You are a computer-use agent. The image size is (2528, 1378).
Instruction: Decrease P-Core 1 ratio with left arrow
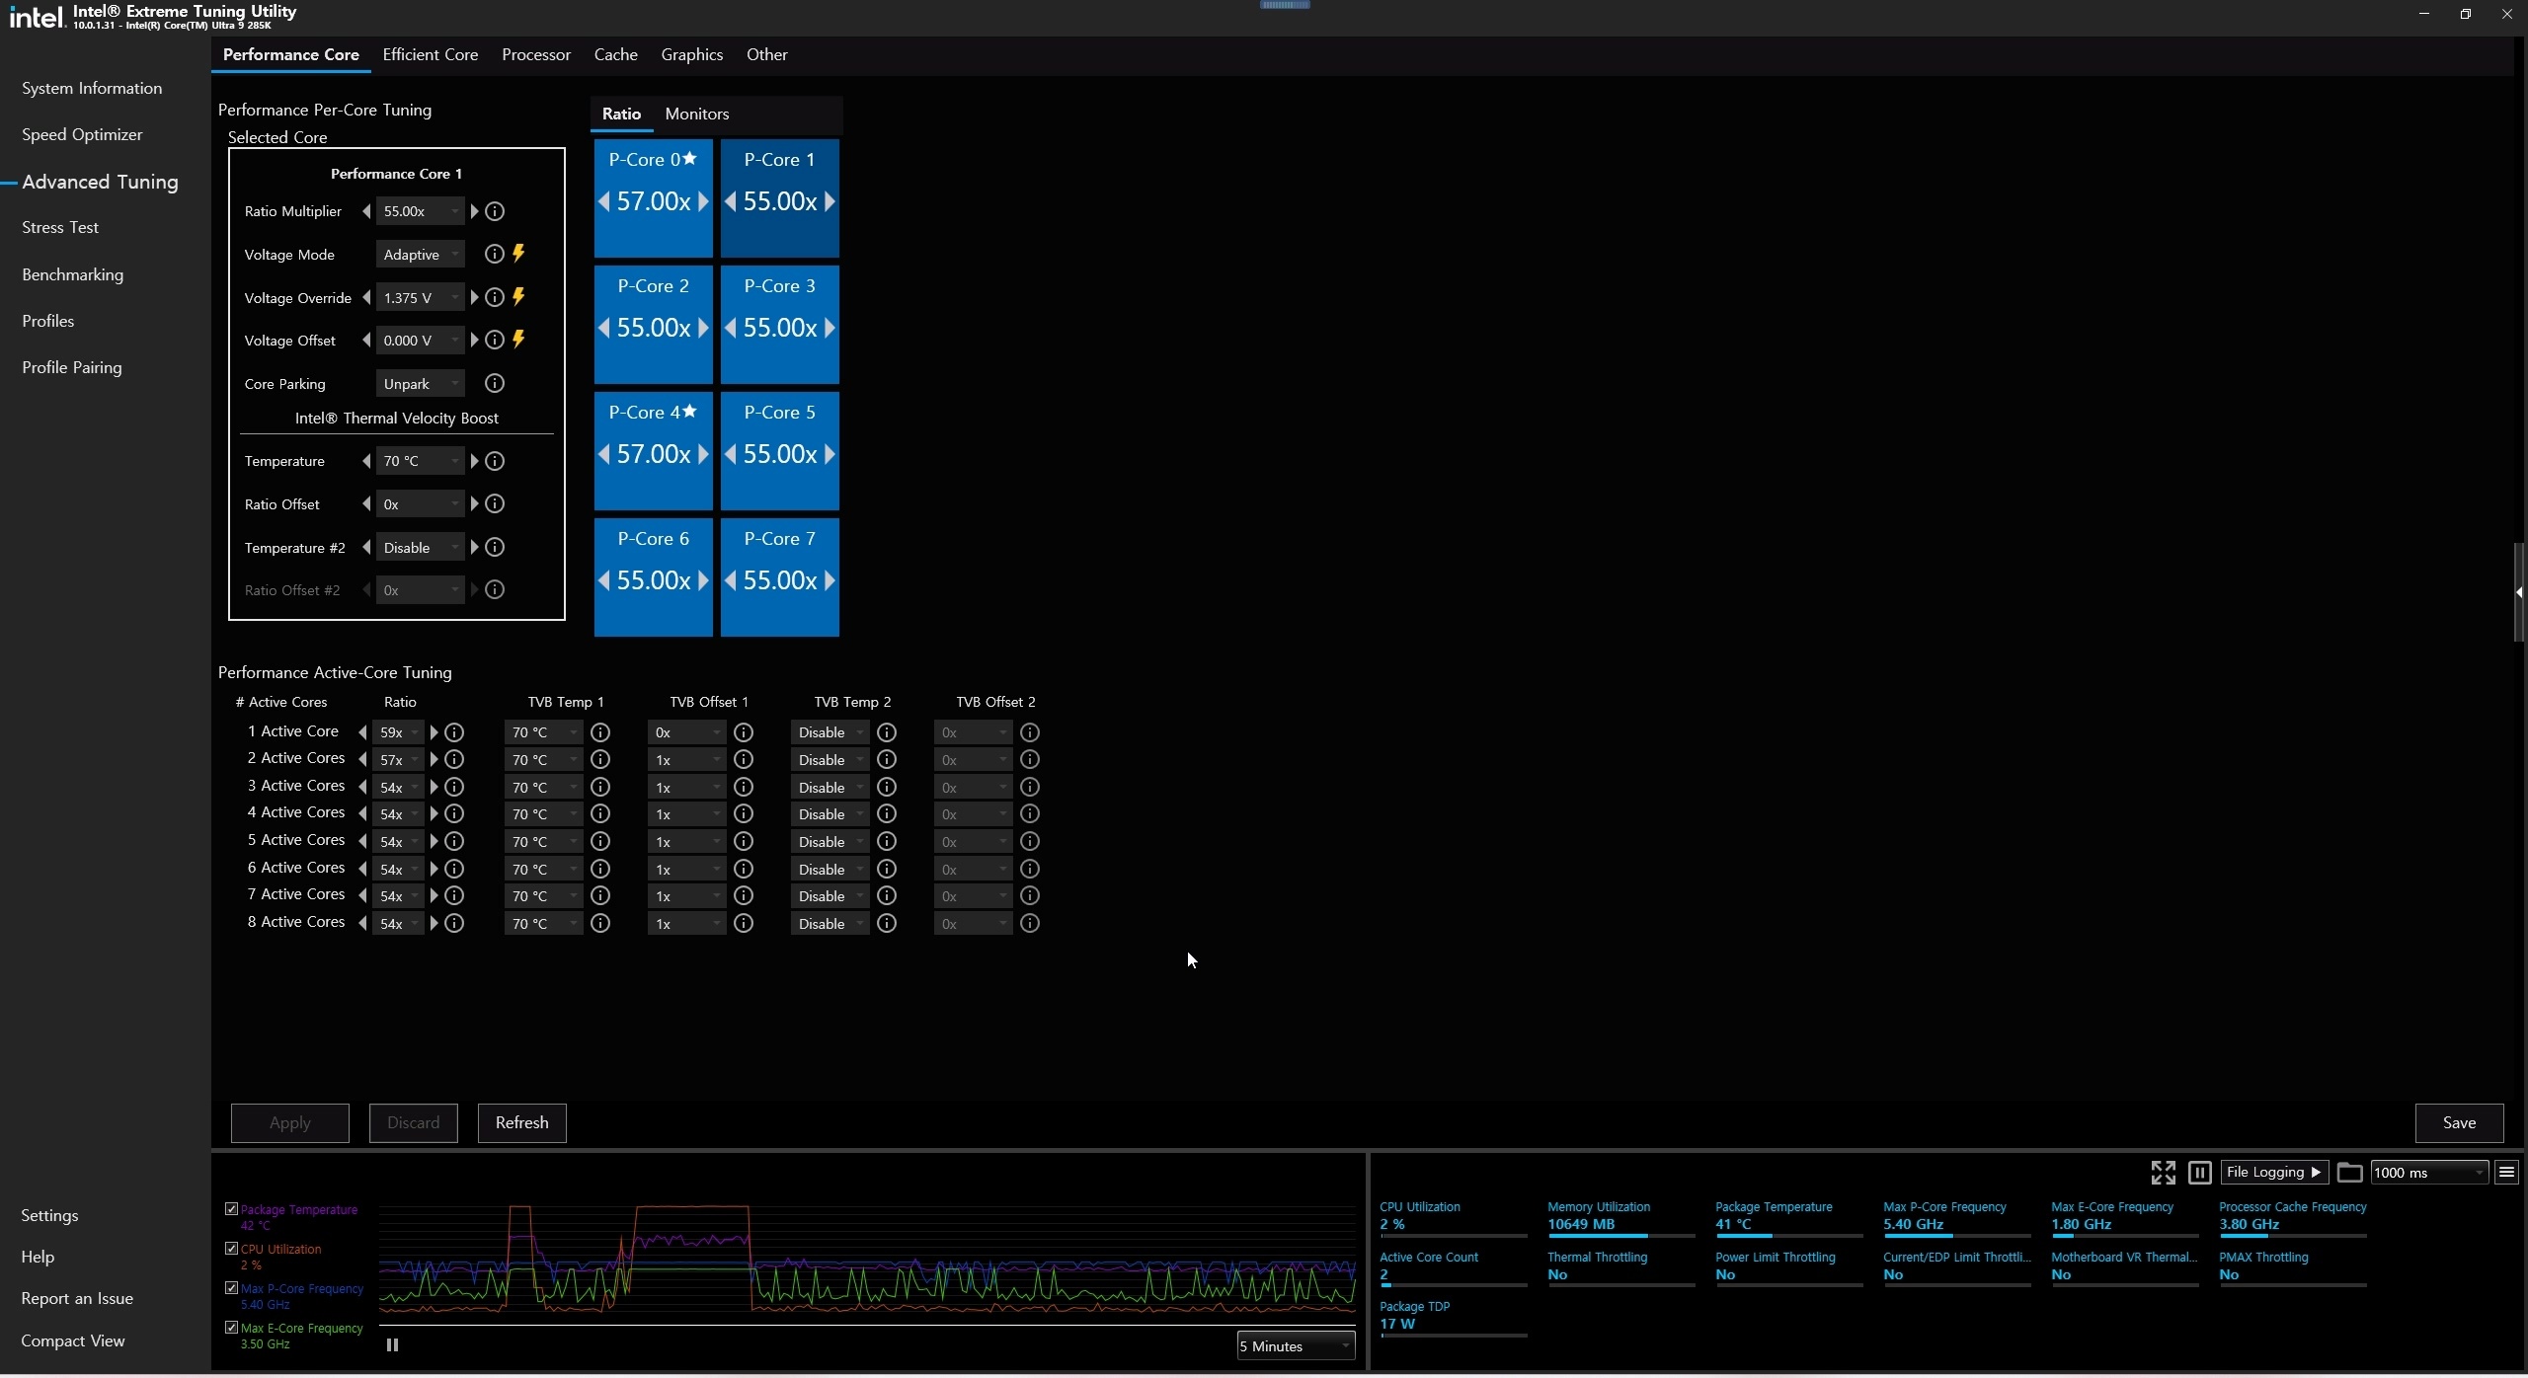pyautogui.click(x=730, y=201)
